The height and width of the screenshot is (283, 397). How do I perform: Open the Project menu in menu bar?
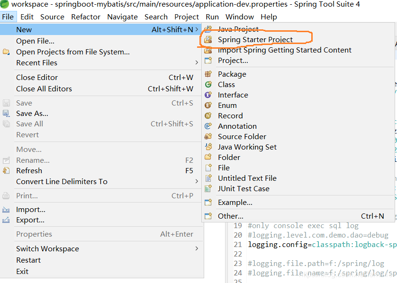tap(187, 17)
